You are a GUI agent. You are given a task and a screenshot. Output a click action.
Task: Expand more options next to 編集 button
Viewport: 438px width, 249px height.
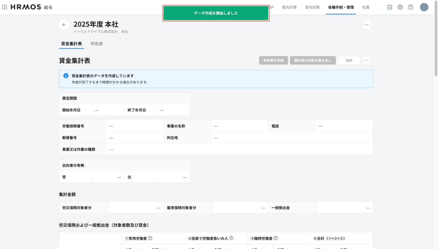click(x=366, y=60)
